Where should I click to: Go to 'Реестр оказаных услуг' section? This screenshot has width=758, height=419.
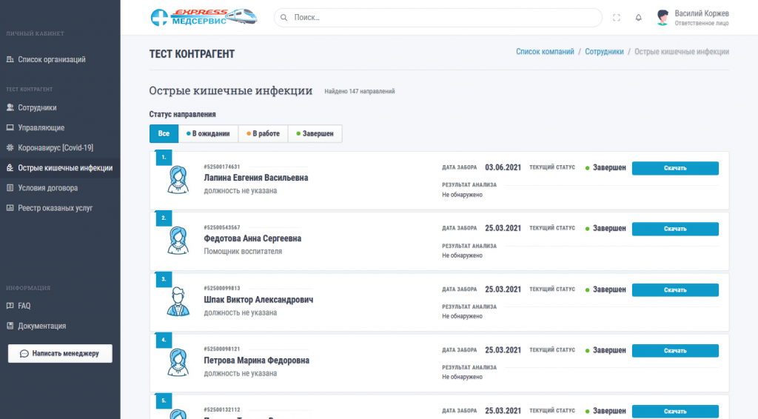55,208
